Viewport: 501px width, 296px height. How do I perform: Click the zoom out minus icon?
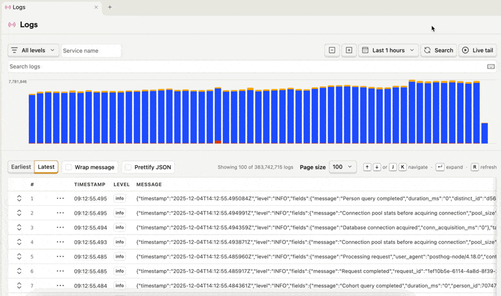point(332,51)
